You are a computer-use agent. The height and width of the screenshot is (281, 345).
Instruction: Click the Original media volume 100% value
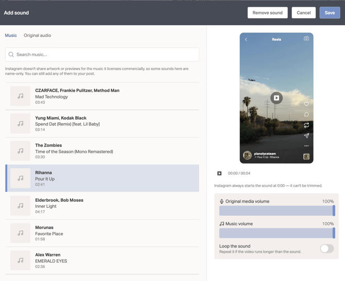click(328, 201)
